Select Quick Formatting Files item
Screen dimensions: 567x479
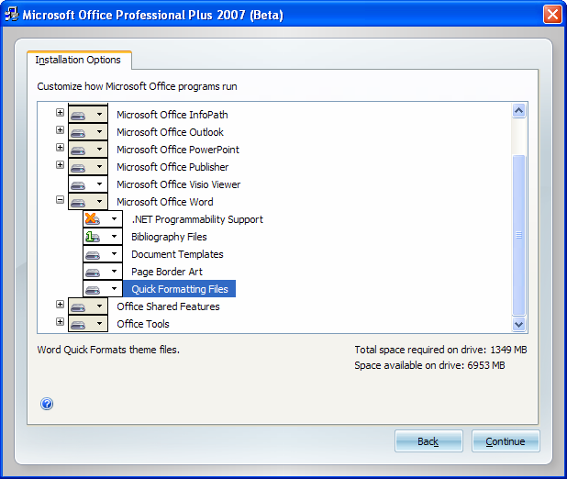(x=179, y=289)
